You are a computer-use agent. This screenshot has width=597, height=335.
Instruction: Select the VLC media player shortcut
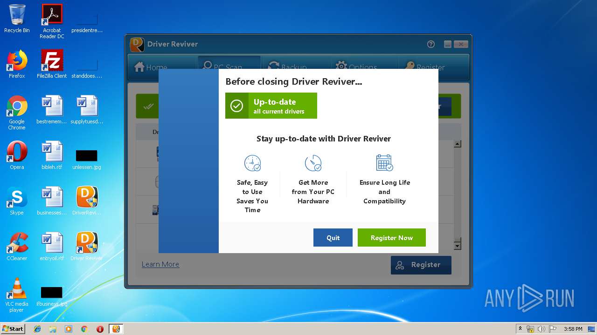(17, 295)
